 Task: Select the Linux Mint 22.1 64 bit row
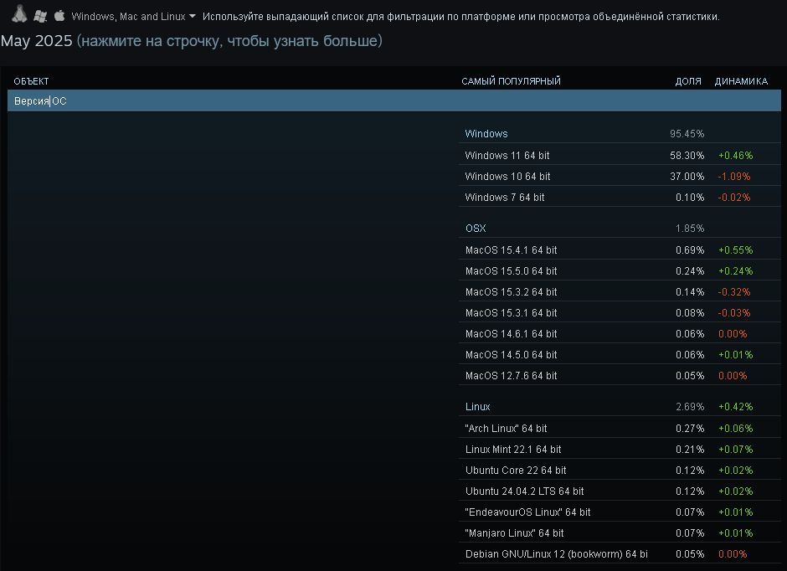[x=620, y=449]
